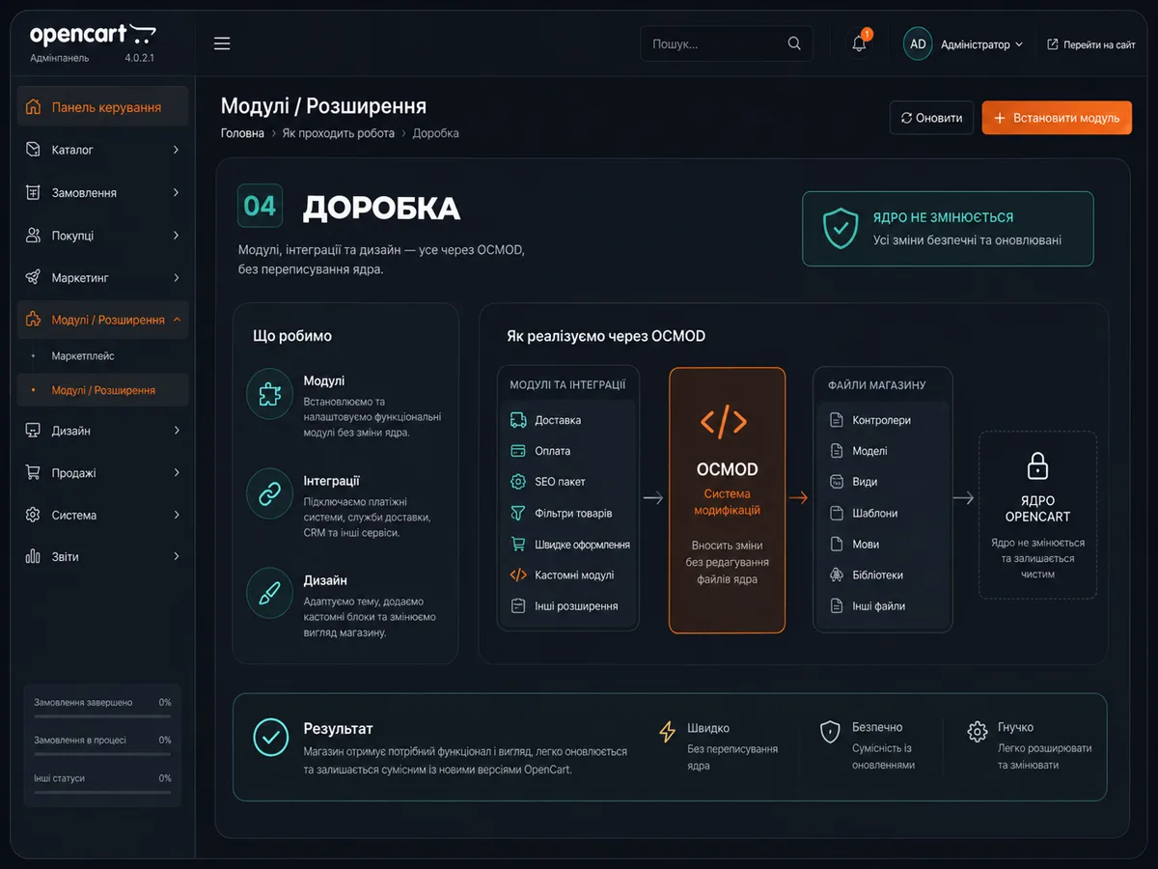Click the SEO пакет gear icon
This screenshot has height=869, width=1158.
(x=518, y=482)
